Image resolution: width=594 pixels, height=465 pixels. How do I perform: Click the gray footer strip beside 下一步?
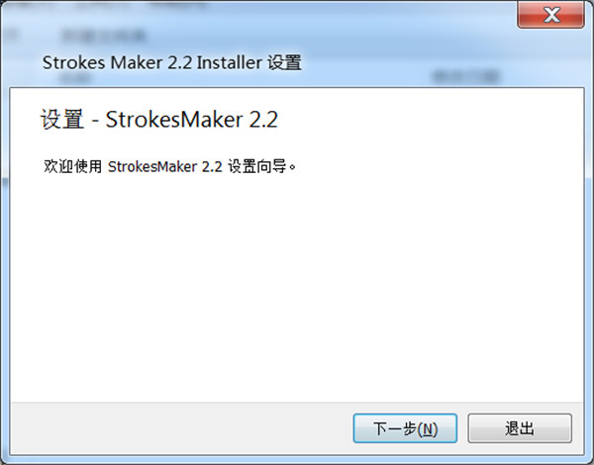[181, 428]
